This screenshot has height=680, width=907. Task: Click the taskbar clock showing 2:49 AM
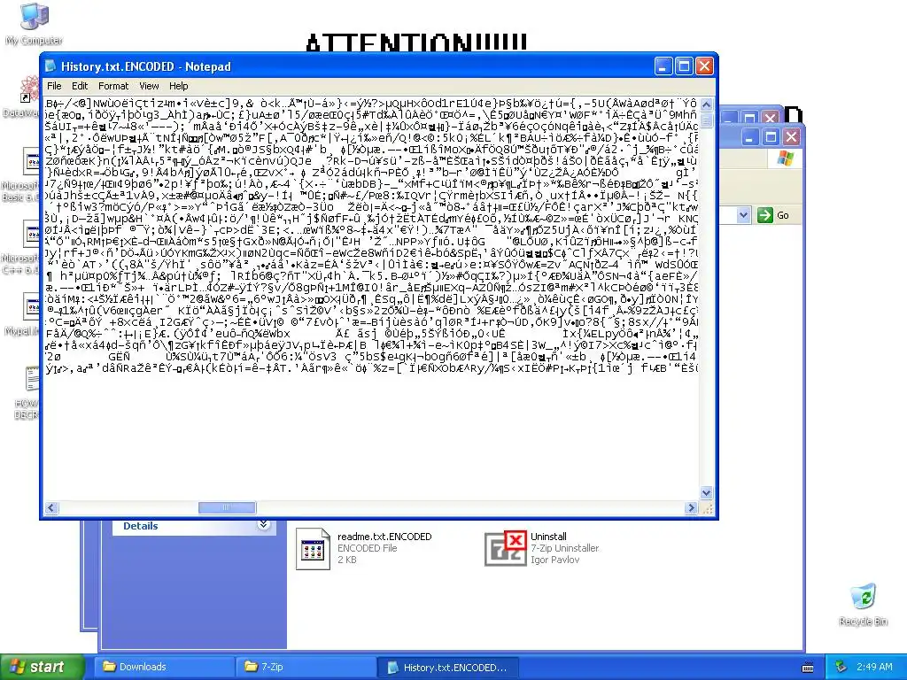(x=874, y=667)
